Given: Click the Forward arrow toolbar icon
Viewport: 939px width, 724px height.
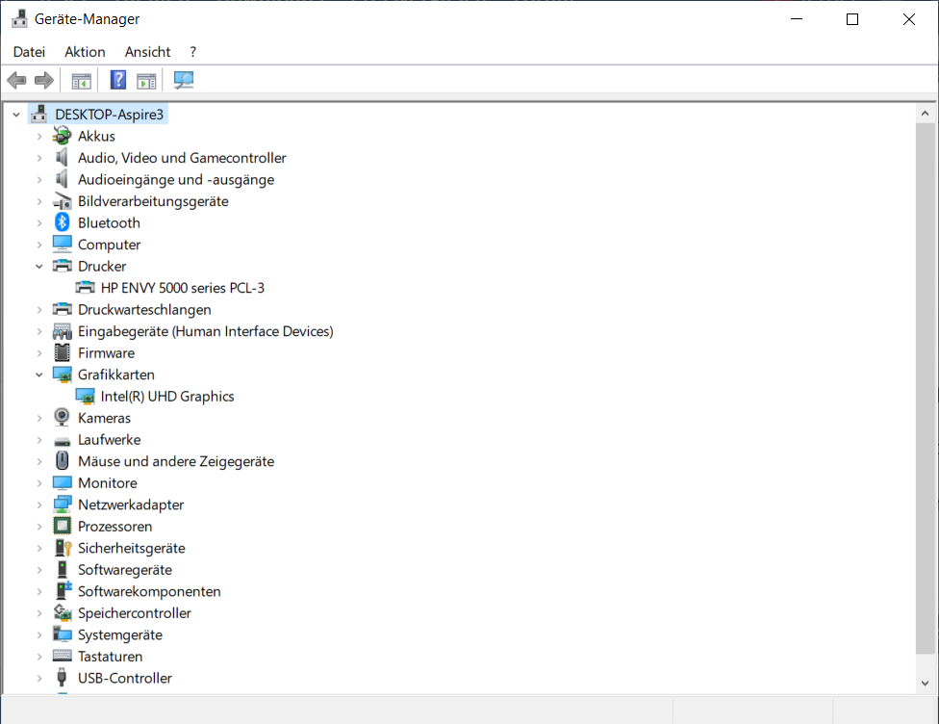Looking at the screenshot, I should (x=44, y=80).
